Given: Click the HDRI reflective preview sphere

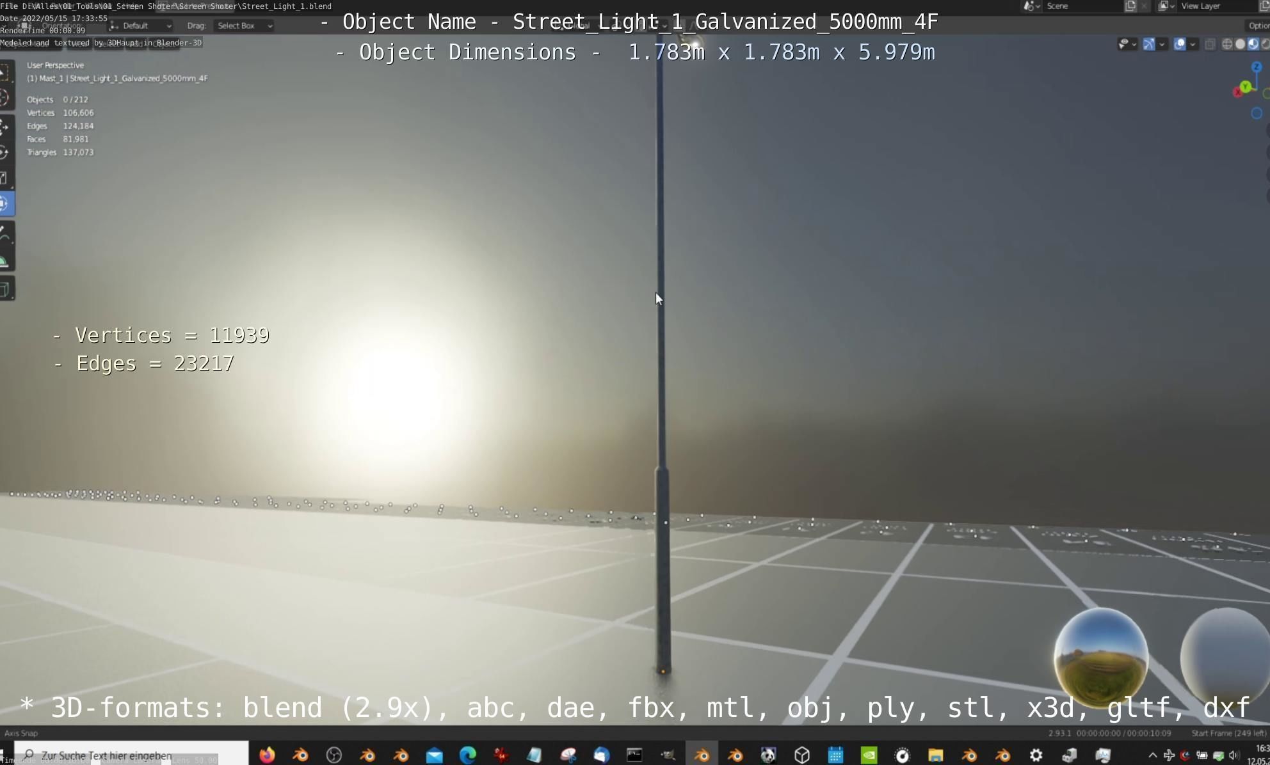Looking at the screenshot, I should pos(1101,657).
